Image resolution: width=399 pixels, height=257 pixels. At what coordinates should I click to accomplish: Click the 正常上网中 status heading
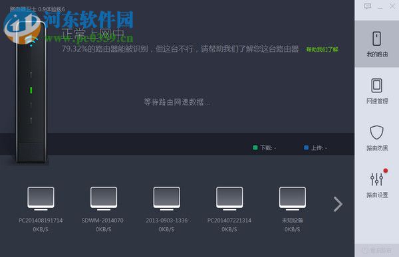pyautogui.click(x=93, y=34)
